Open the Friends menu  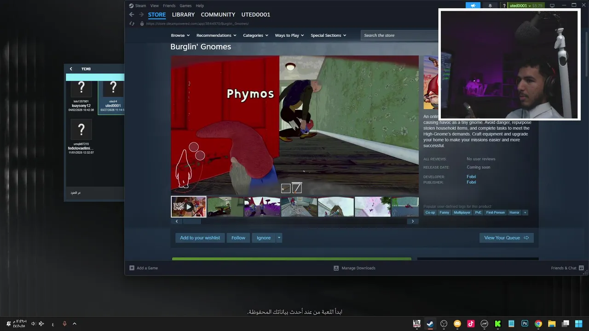[x=169, y=6]
